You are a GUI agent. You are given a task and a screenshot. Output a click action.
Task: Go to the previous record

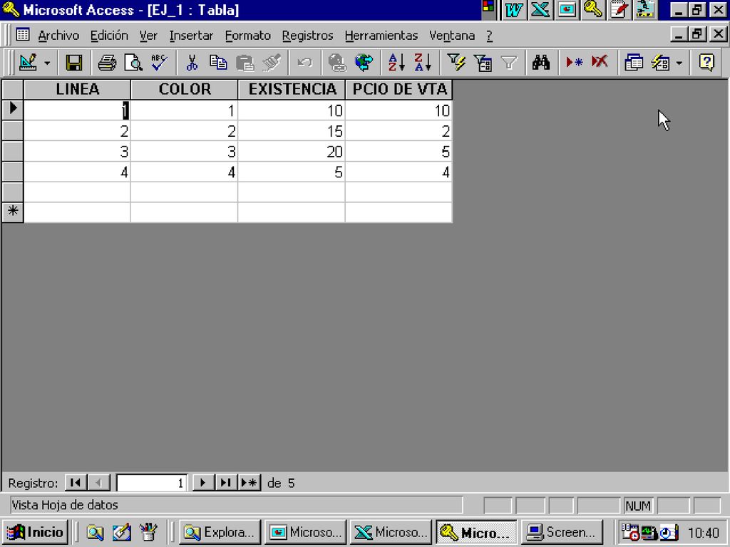98,483
